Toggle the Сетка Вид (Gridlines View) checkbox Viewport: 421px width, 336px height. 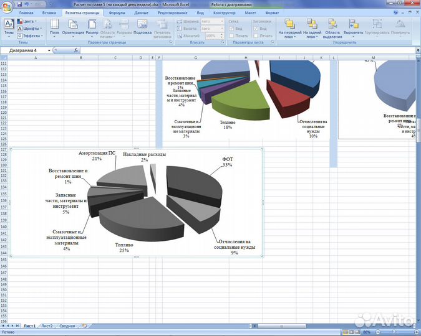[x=231, y=29]
